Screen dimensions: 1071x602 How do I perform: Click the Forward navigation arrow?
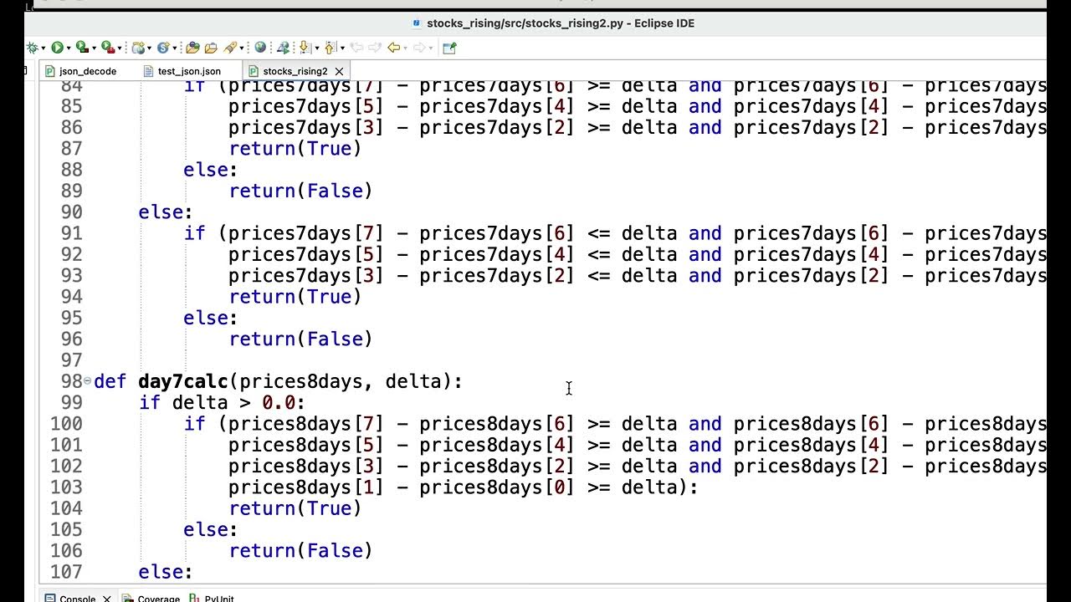pyautogui.click(x=419, y=48)
